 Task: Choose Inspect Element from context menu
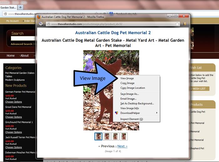[131, 119]
